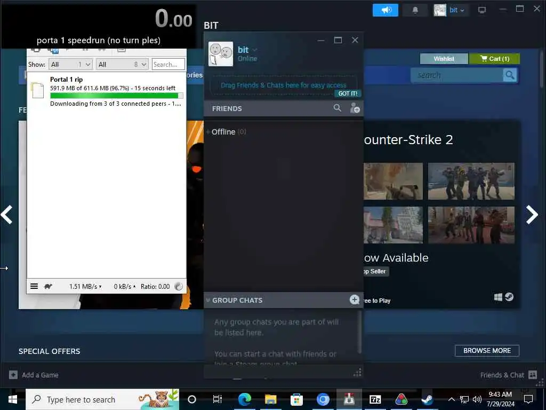
Task: Click the Add a Friend icon
Action: point(355,108)
